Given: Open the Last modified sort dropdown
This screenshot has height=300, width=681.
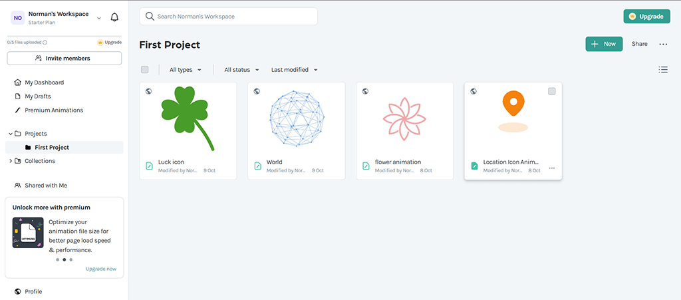Looking at the screenshot, I should coord(294,70).
